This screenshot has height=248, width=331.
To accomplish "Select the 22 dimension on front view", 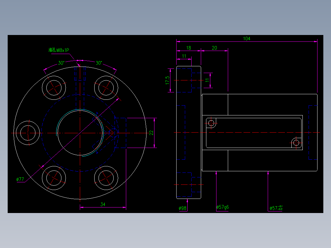I will point(151,133).
